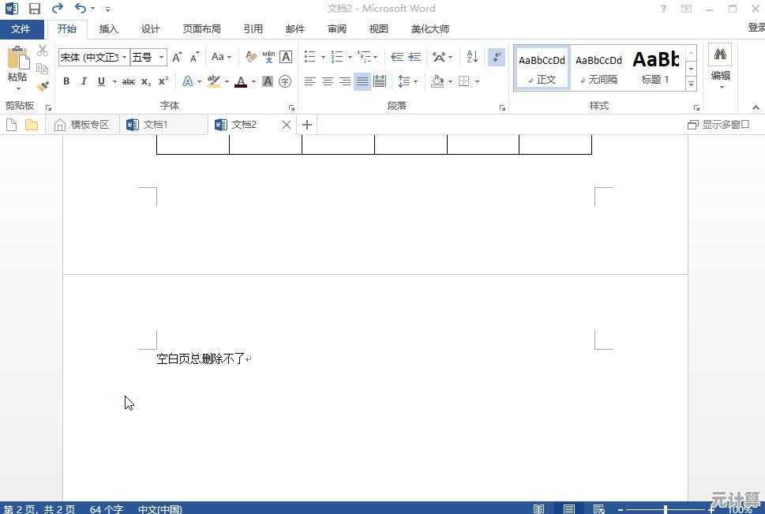Toggle bold formatting
The image size is (765, 514).
pos(66,81)
